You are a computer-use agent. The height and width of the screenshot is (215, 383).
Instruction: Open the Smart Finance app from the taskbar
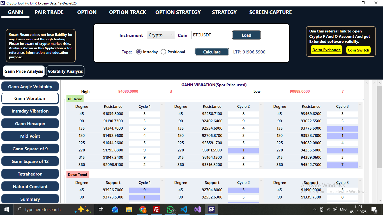[211, 209]
